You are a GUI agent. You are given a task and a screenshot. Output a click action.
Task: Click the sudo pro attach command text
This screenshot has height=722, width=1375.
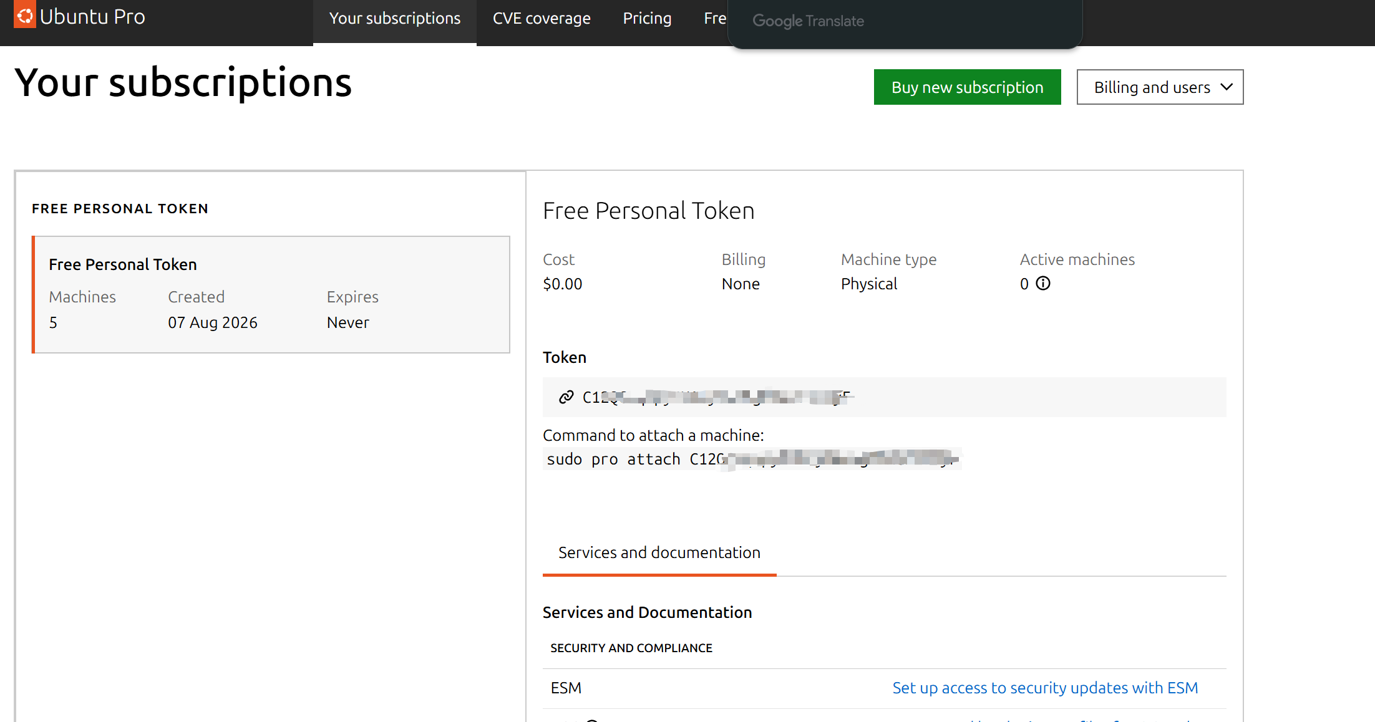pos(752,460)
